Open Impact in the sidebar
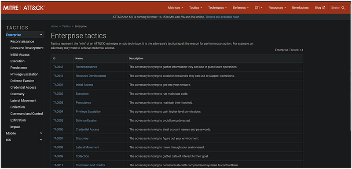 click(15, 127)
